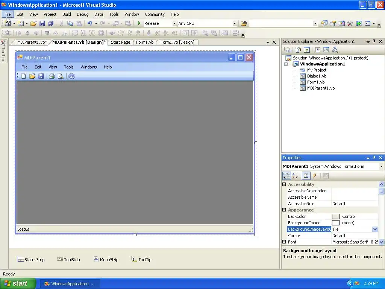The width and height of the screenshot is (385, 289).
Task: Click the Open File folder icon in main toolbar
Action: [33, 23]
